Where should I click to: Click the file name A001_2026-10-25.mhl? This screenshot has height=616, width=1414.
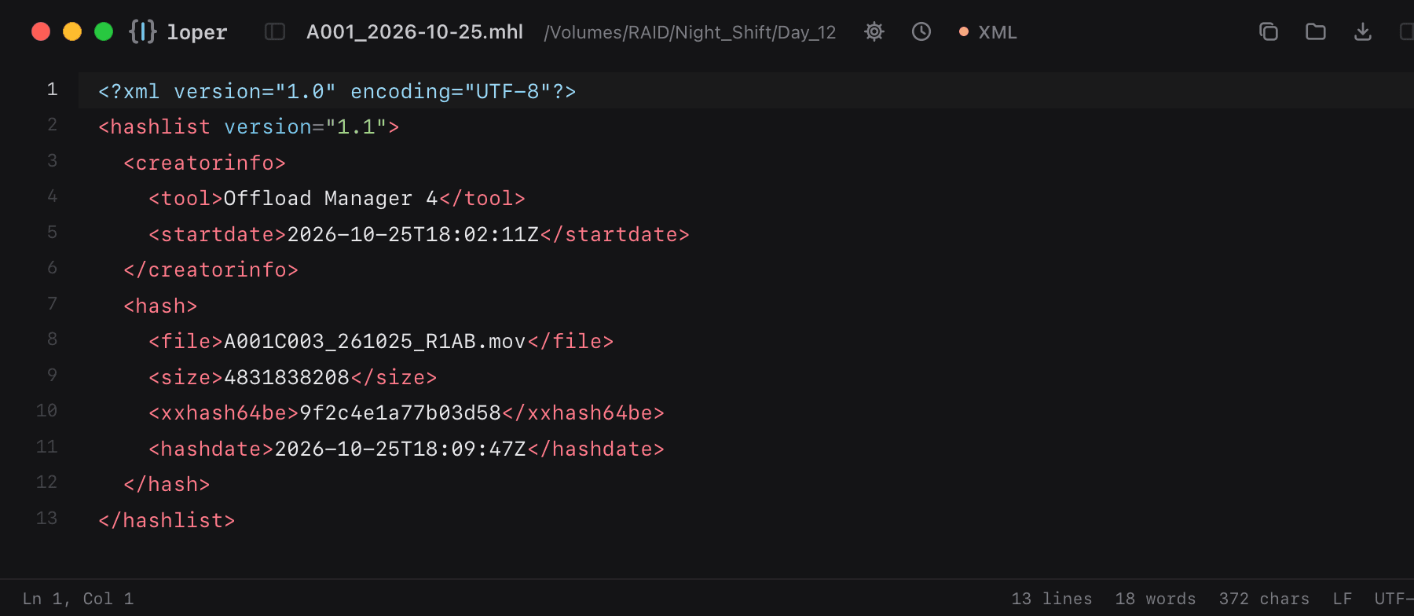tap(415, 32)
